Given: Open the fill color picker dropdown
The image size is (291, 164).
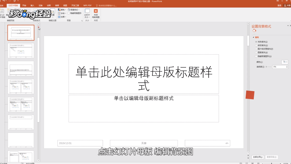Looking at the screenshot, I should 285,62.
